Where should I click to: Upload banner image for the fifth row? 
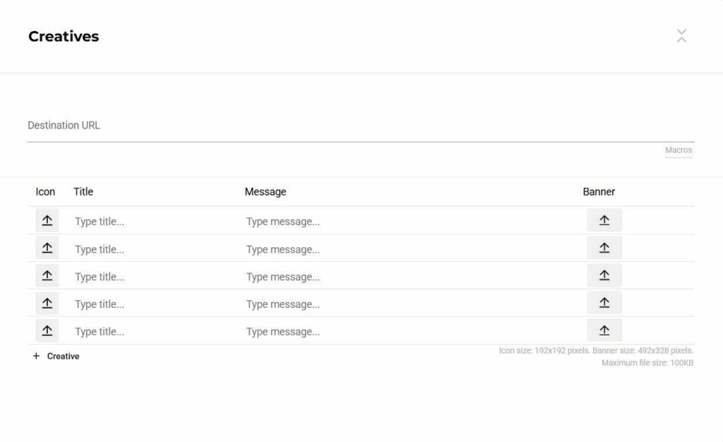[604, 330]
